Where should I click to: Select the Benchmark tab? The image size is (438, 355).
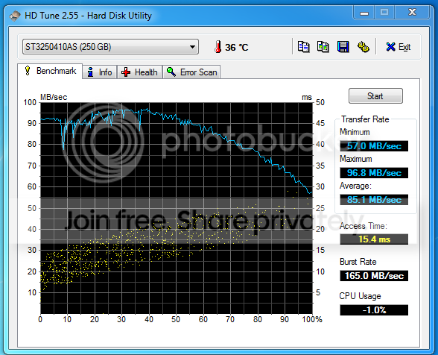51,71
